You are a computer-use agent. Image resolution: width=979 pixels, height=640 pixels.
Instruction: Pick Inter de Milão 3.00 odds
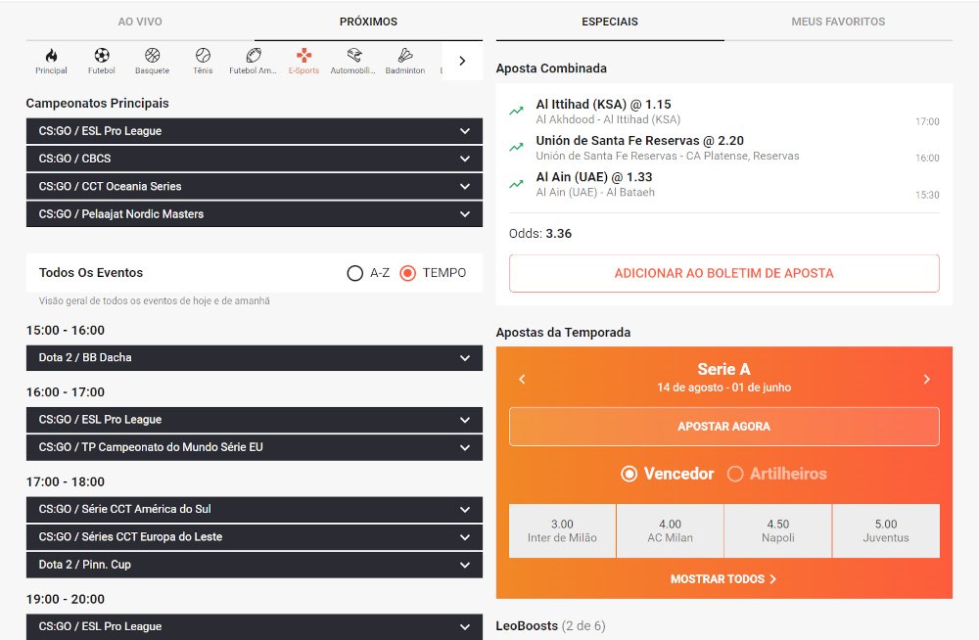(x=562, y=530)
